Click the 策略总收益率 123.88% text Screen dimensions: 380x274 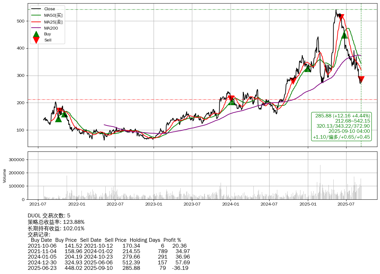[x=56, y=222]
